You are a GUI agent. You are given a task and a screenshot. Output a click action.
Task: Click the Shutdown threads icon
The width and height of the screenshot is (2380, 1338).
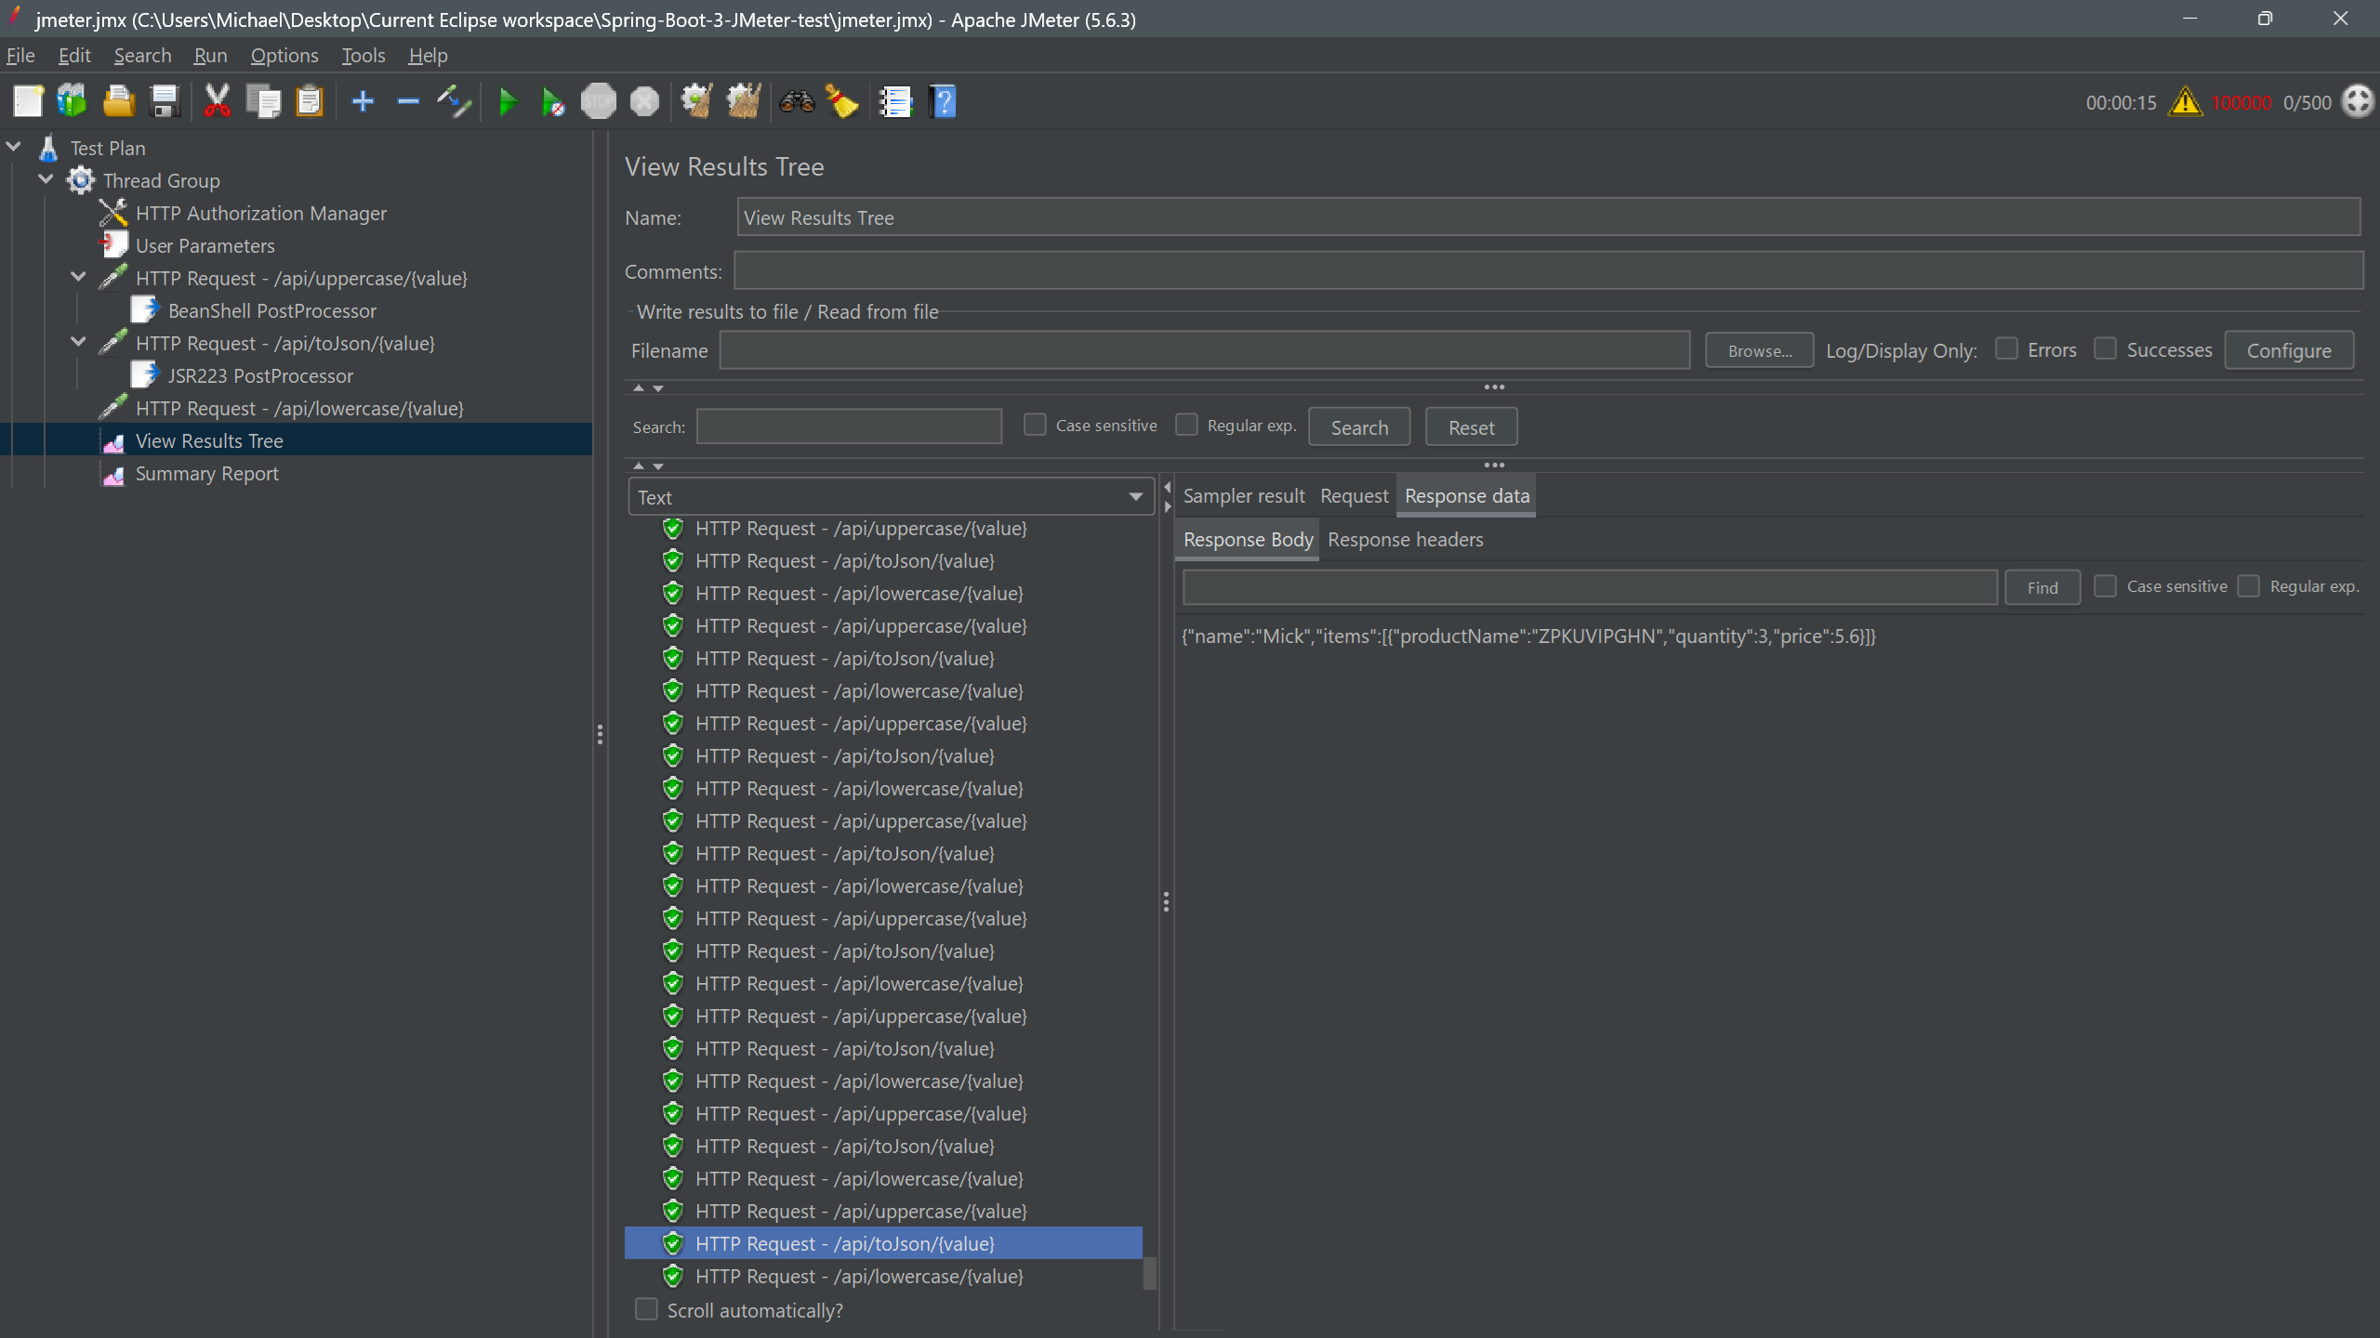pyautogui.click(x=644, y=101)
